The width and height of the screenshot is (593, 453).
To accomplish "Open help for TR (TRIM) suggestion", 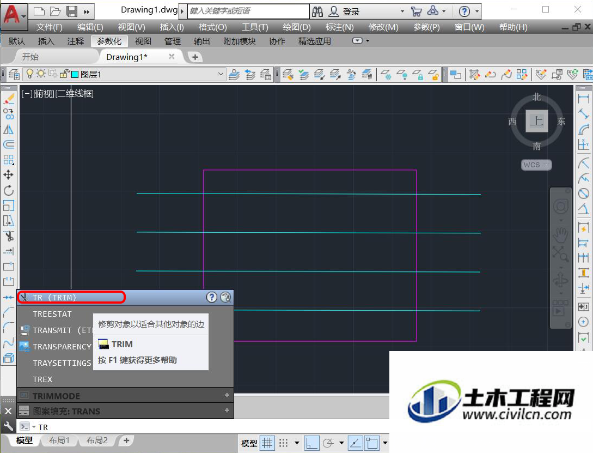I will (x=212, y=297).
